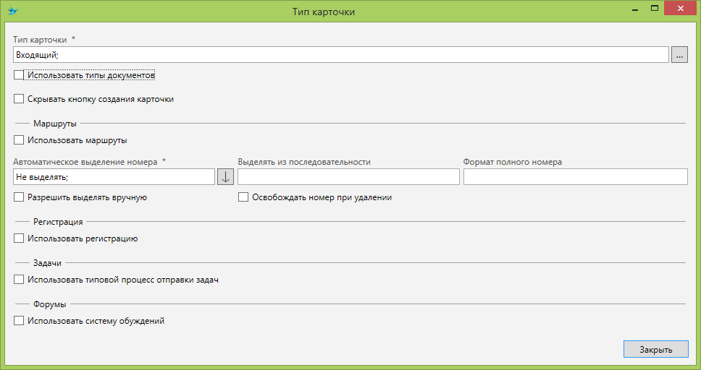Click the 'Тип карточки' field containing 'Входящий;'
701x370 pixels.
(340, 55)
